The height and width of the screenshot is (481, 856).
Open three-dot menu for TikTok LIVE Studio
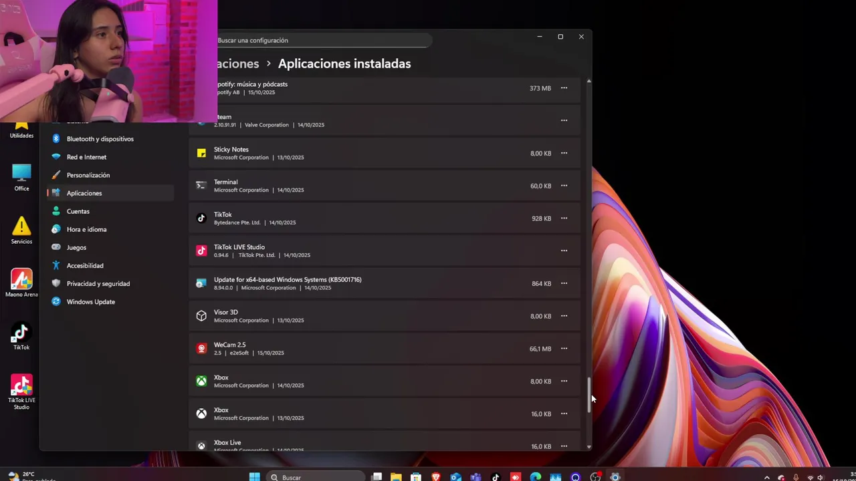564,251
